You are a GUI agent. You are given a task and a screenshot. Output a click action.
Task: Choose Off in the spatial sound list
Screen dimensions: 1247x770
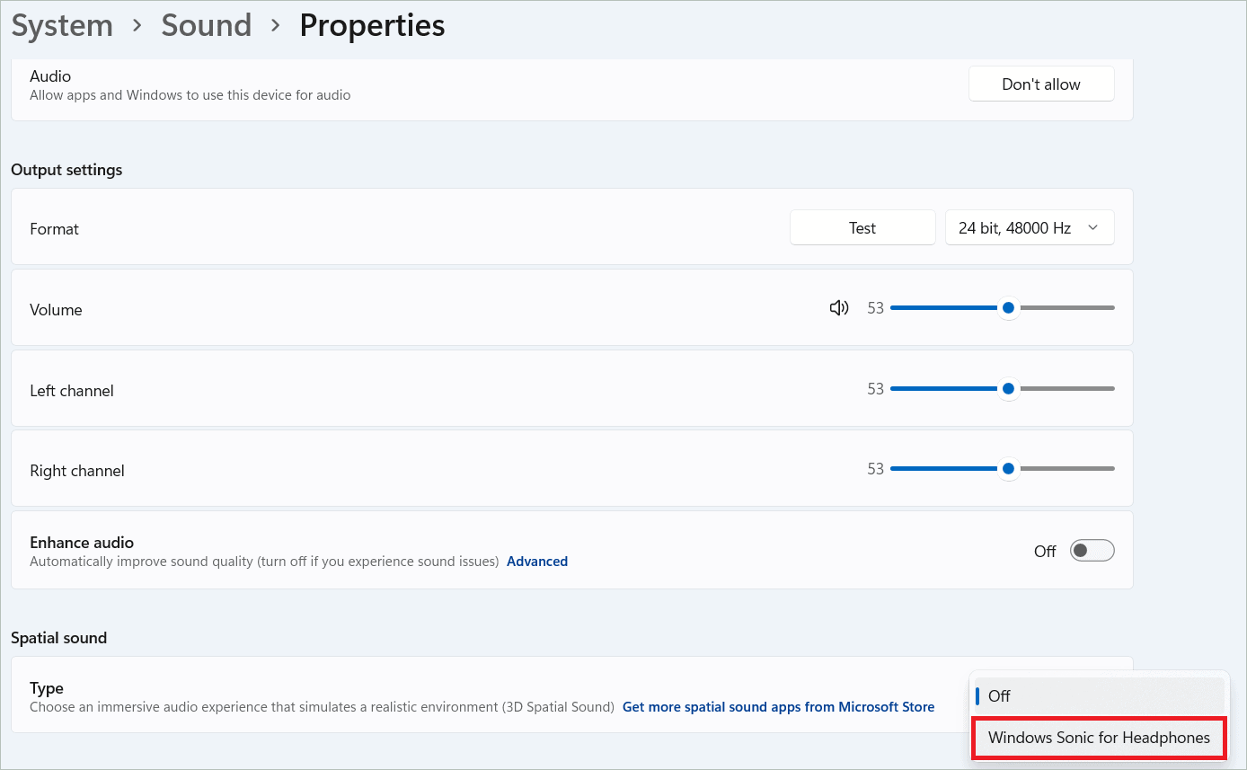[999, 695]
